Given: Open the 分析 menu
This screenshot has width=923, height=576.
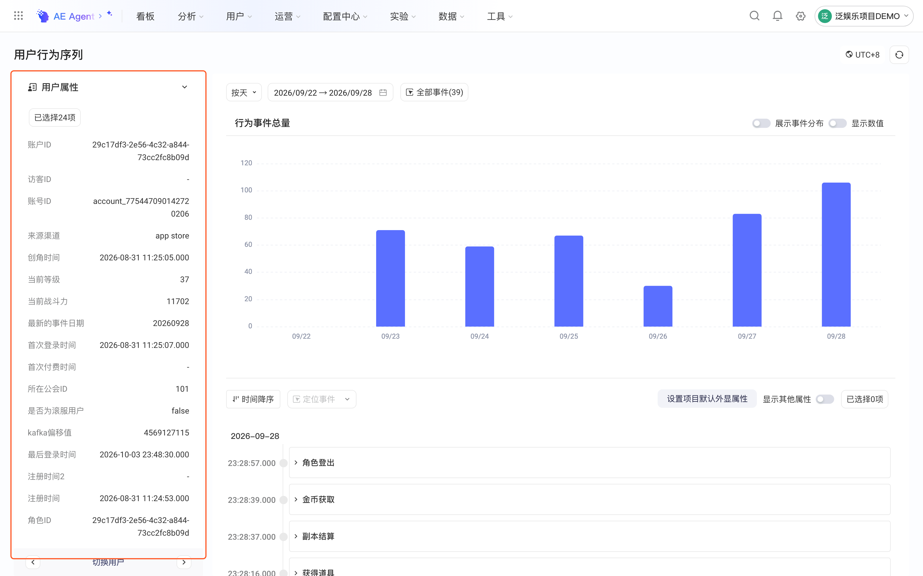Looking at the screenshot, I should [x=191, y=16].
